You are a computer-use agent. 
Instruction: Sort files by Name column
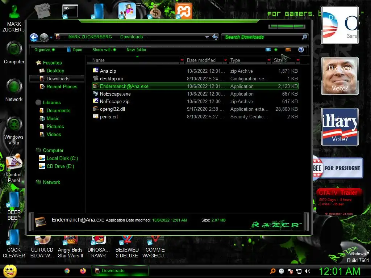(x=134, y=60)
